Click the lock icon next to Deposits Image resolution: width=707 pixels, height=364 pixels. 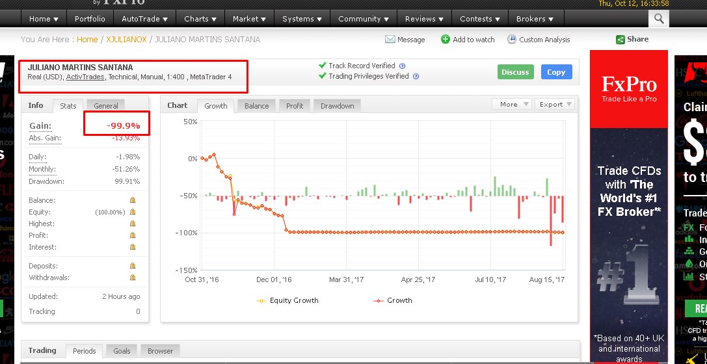[x=133, y=266]
